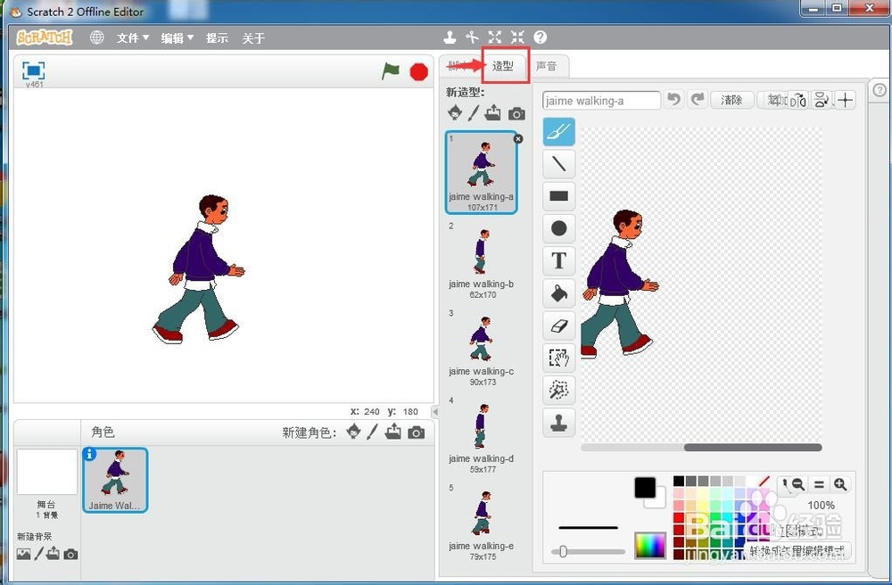
Task: Switch to the 造型 costumes tab
Action: (503, 66)
